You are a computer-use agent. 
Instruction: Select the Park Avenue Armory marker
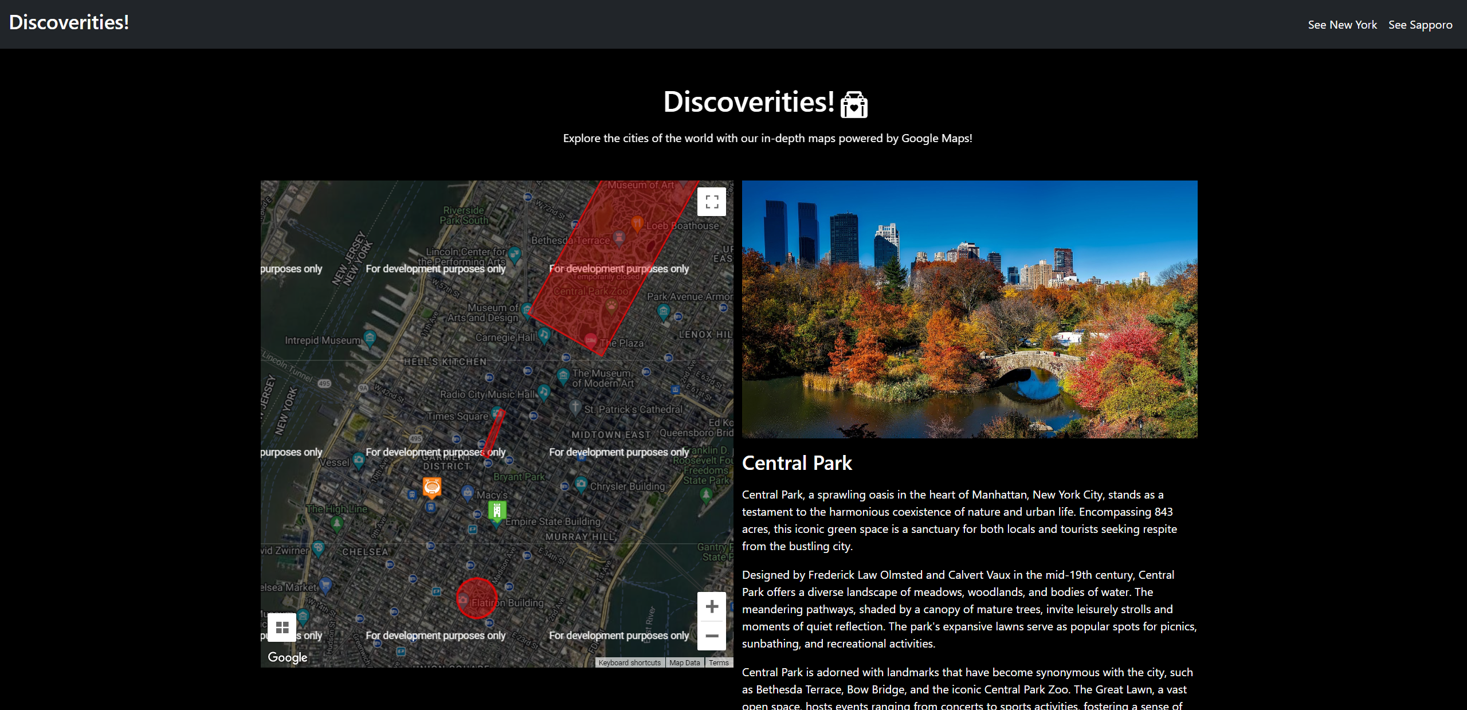click(664, 312)
